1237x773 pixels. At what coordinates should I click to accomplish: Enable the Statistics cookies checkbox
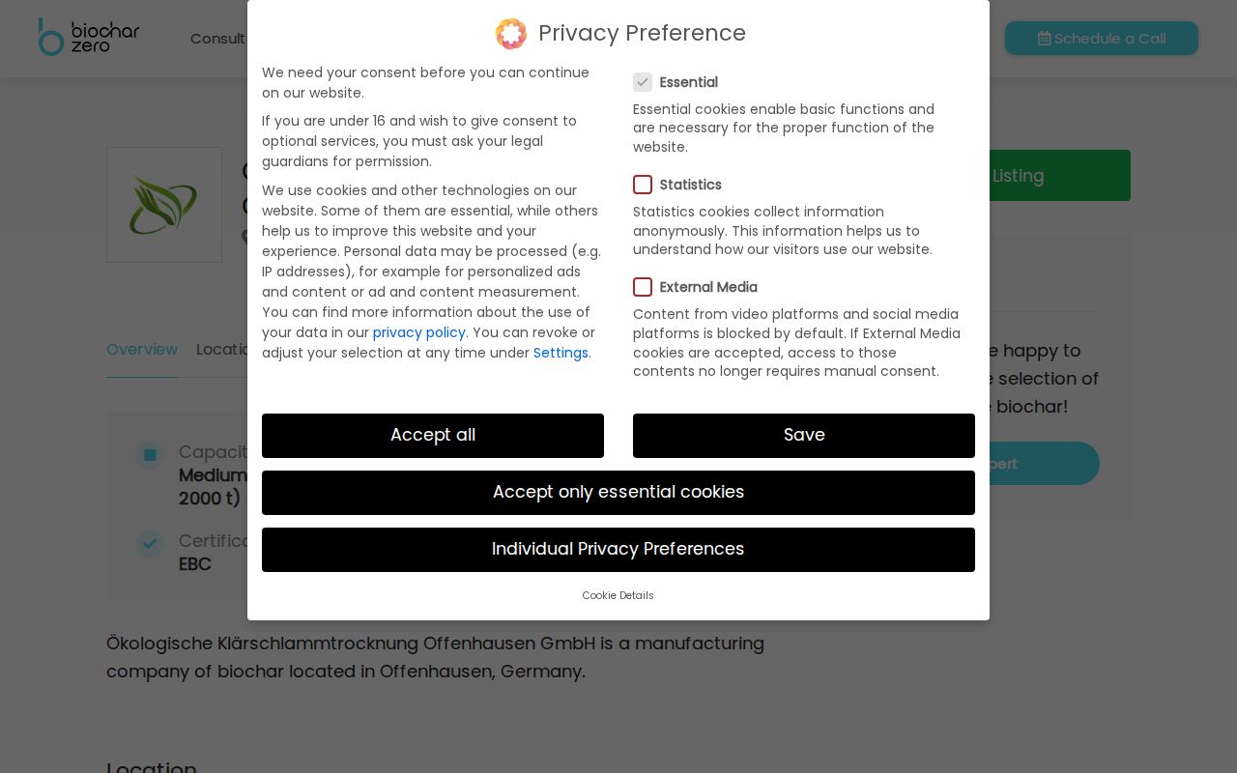point(643,185)
